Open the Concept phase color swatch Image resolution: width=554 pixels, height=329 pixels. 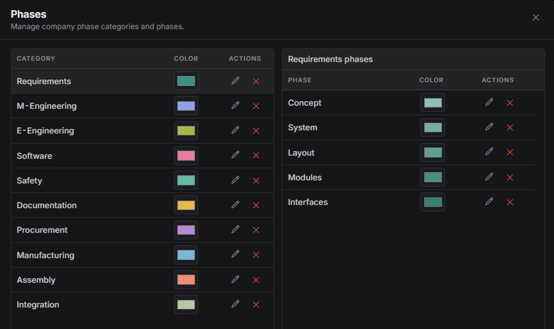pyautogui.click(x=433, y=102)
